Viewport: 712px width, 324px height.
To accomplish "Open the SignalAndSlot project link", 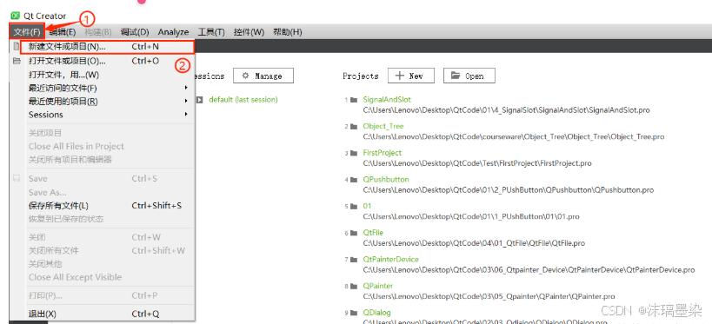I will 387,99.
